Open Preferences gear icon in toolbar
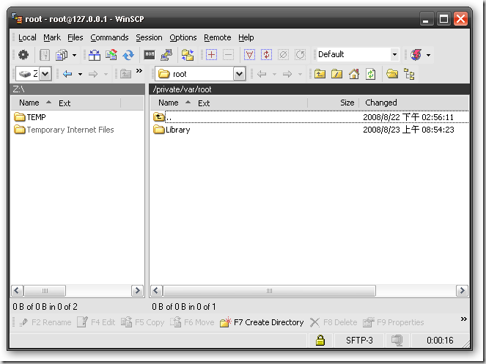Screen dimensions: 486x364 [23, 55]
